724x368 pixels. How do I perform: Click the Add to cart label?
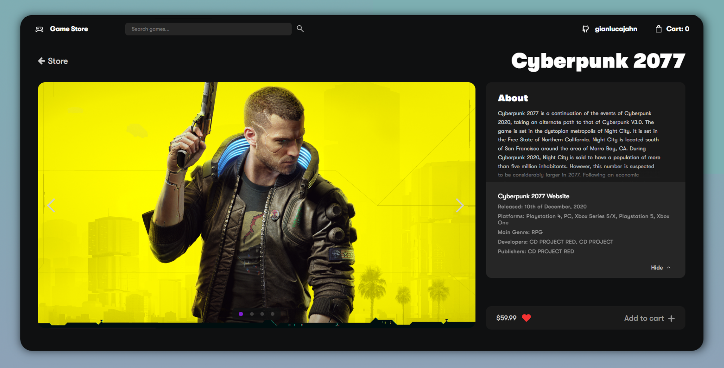(644, 318)
